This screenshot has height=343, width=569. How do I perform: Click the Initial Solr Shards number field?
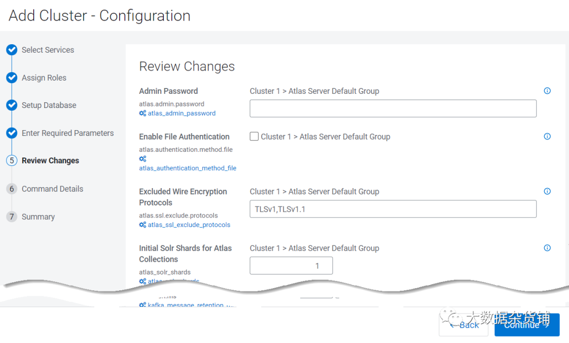tap(291, 266)
